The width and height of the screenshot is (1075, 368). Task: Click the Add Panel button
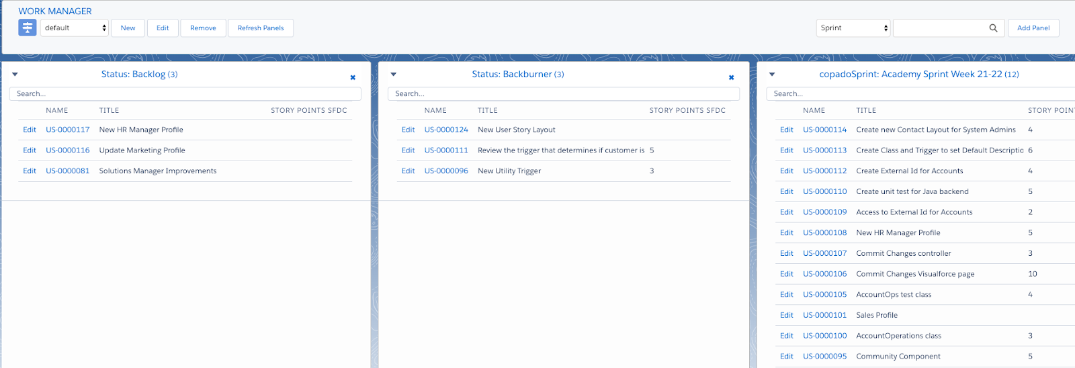tap(1033, 28)
